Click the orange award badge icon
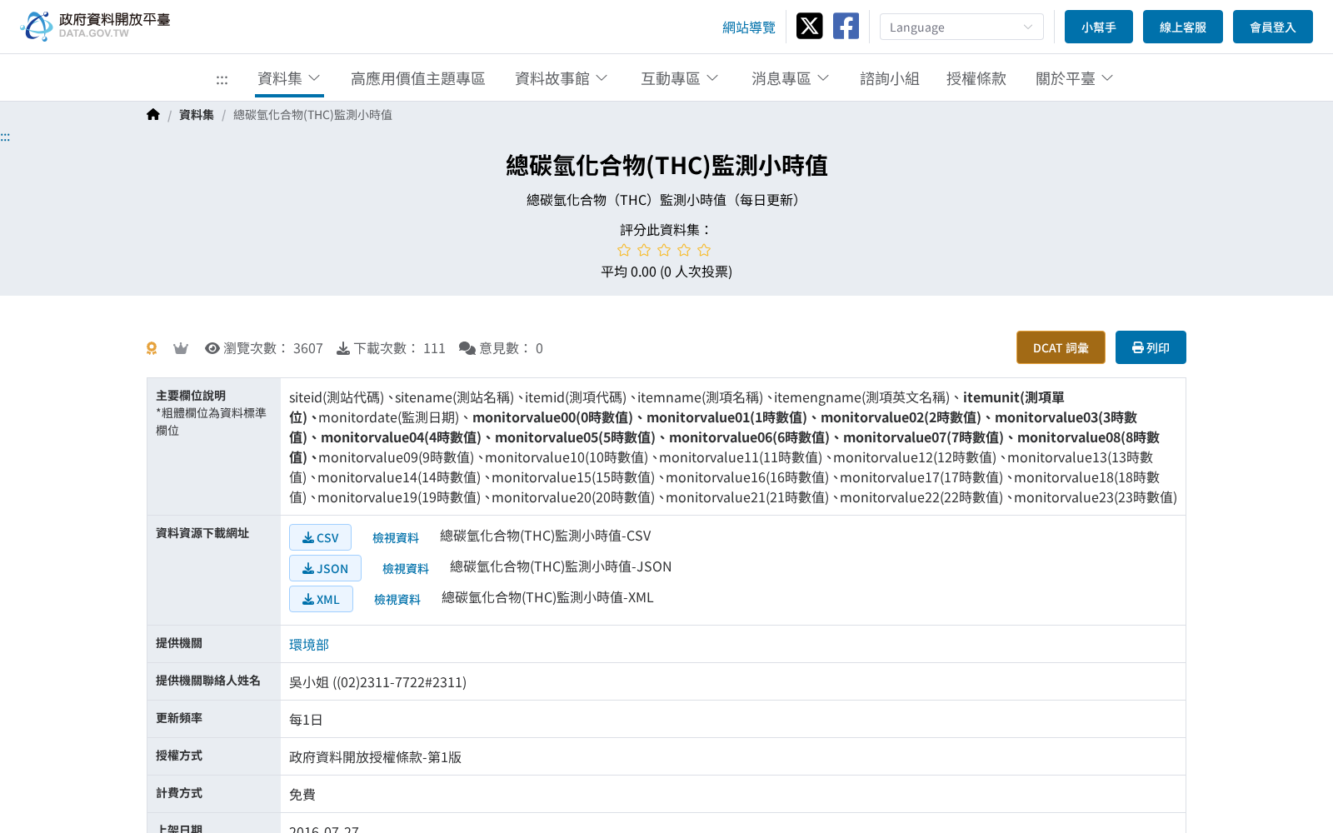Viewport: 1333px width, 833px height. coord(152,348)
